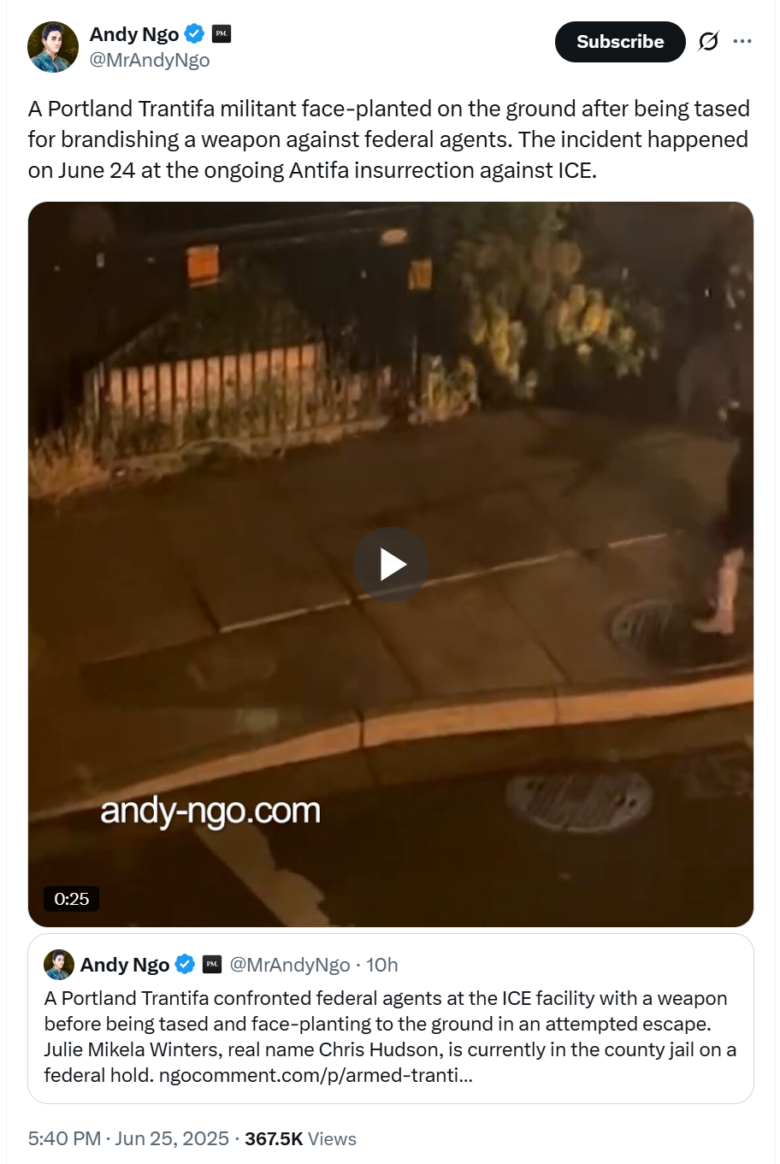Image resolution: width=780 pixels, height=1164 pixels.
Task: Open Andy Ngo's profile avatar
Action: point(53,47)
